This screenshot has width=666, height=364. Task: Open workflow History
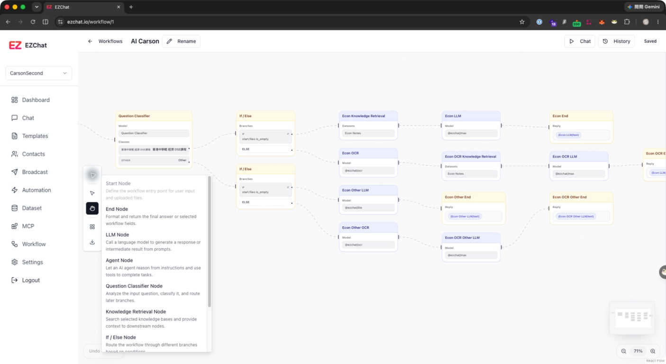point(616,41)
